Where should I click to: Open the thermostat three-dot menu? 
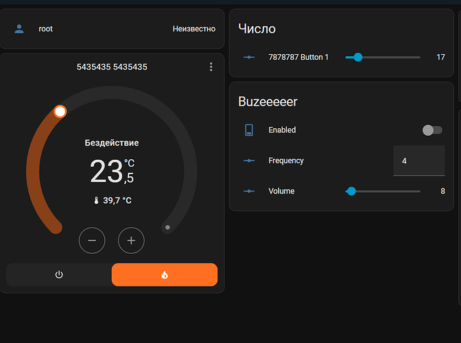pos(211,67)
